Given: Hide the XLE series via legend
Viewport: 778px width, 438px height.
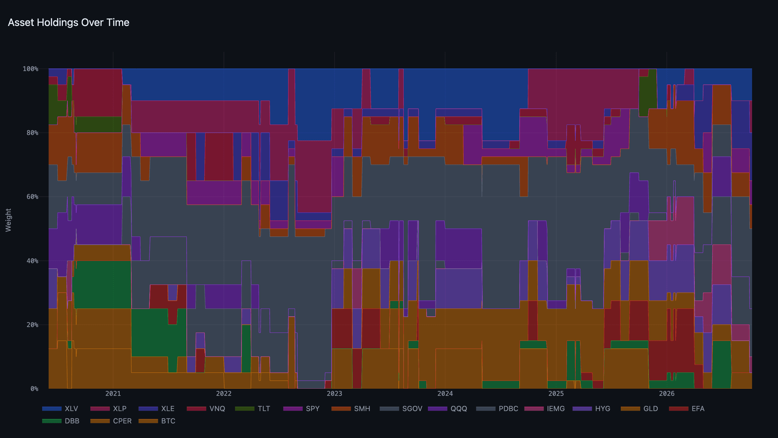Looking at the screenshot, I should pos(157,409).
